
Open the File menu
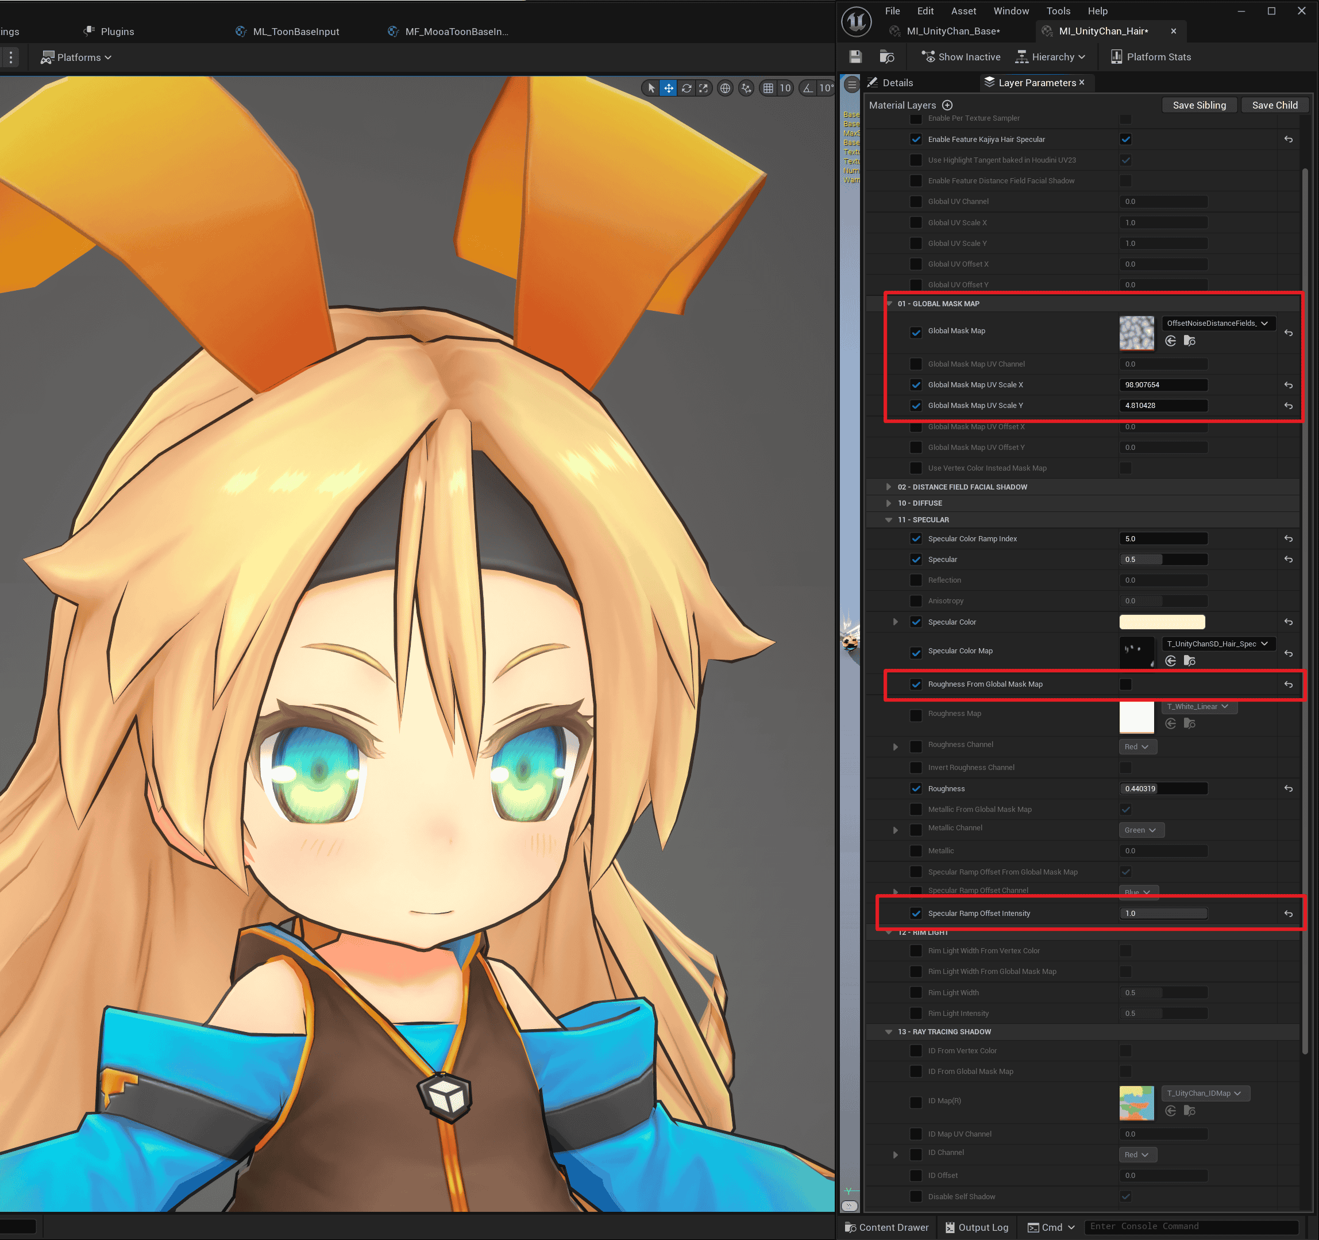click(x=892, y=11)
